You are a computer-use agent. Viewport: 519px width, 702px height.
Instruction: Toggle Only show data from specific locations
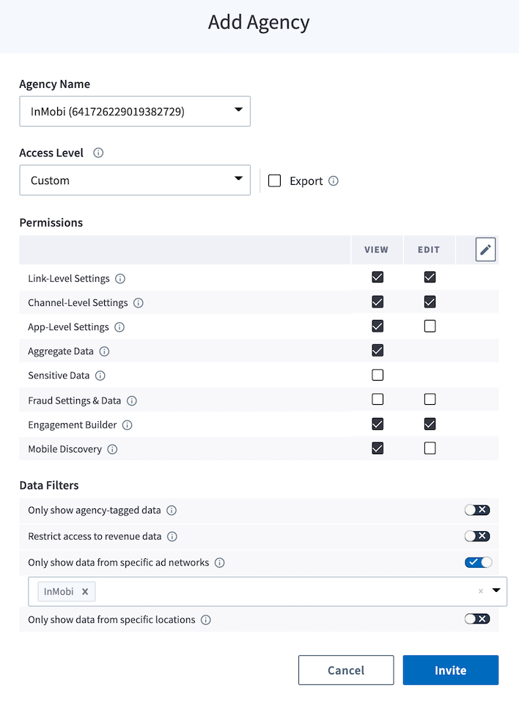[x=477, y=618]
